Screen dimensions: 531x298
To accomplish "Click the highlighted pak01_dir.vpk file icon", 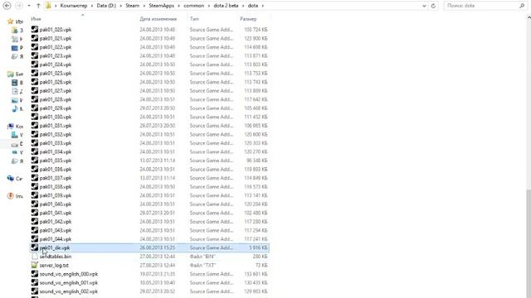I will coord(35,248).
